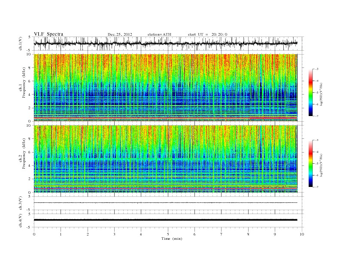Click the ch.2 spectrogram color bar

[310, 164]
